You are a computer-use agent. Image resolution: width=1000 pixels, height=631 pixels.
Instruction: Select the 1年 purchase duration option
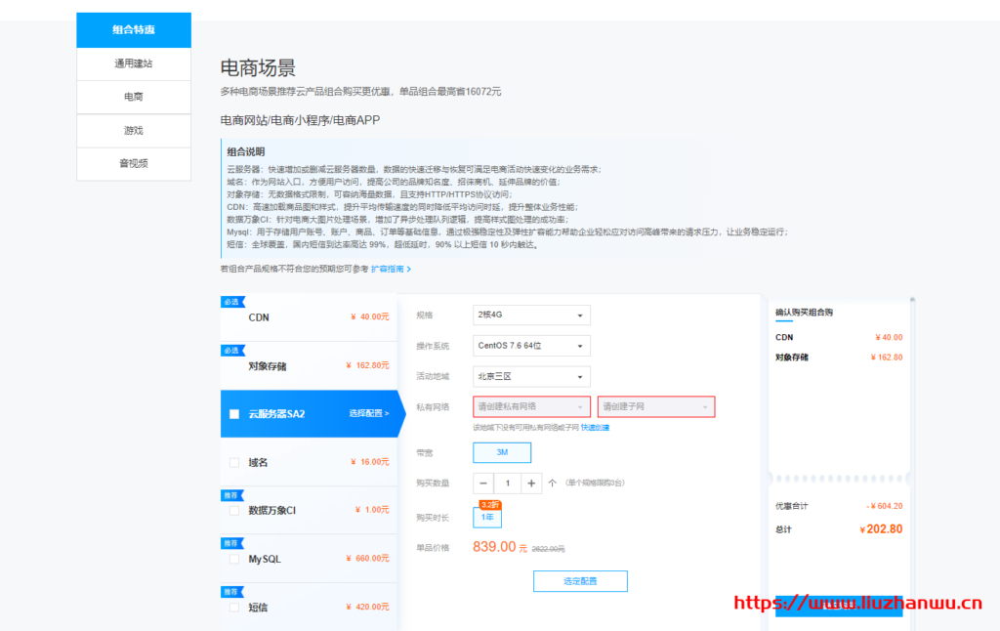point(486,518)
